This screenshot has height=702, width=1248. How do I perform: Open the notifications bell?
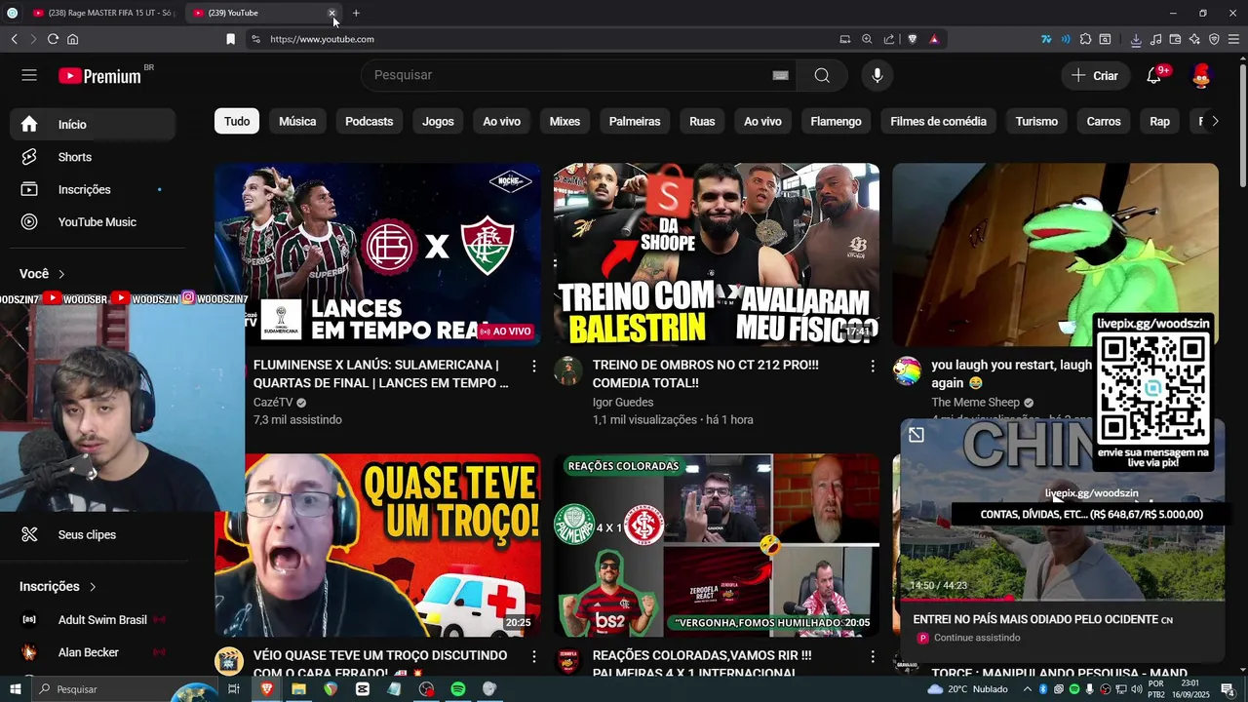click(1154, 75)
